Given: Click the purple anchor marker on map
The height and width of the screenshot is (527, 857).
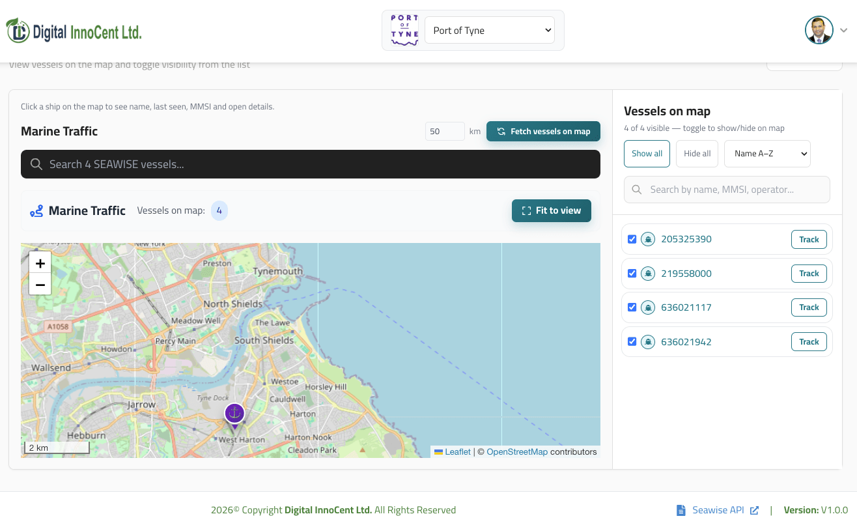Looking at the screenshot, I should 234,414.
